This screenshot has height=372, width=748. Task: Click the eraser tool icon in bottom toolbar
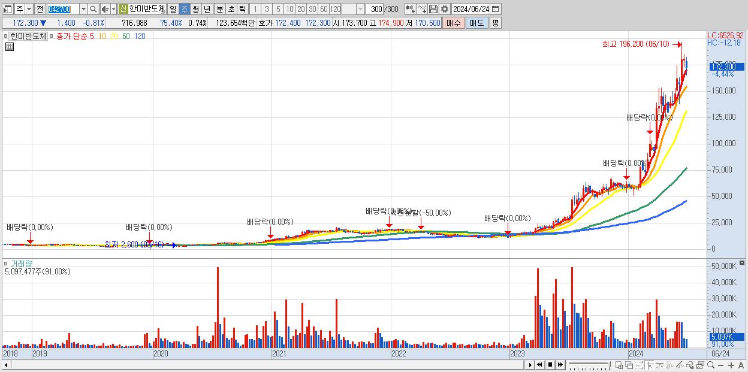[x=690, y=365]
